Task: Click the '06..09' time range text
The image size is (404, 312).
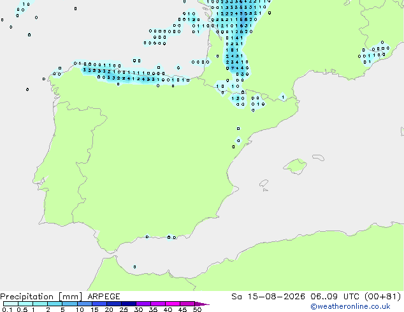Action: click(x=324, y=297)
